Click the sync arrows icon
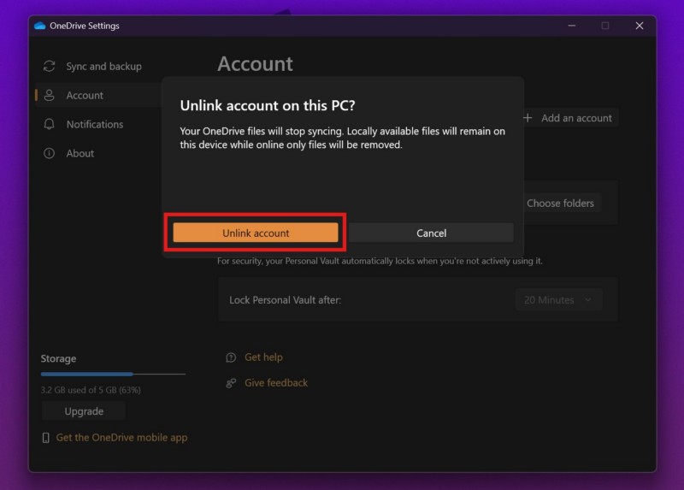 50,66
